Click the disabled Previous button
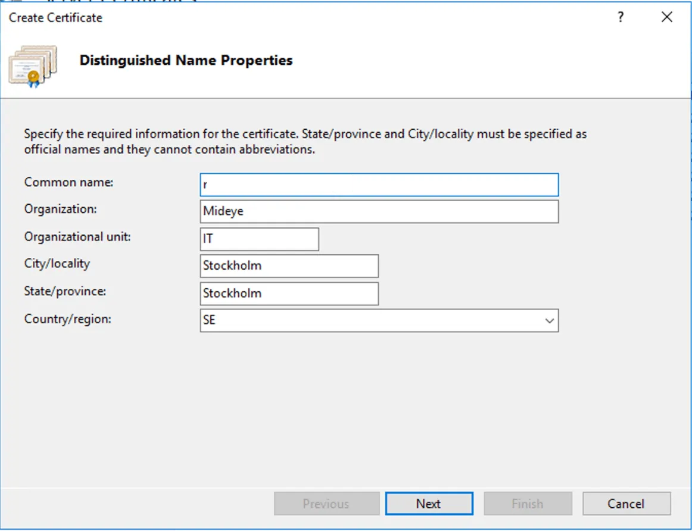 click(326, 503)
